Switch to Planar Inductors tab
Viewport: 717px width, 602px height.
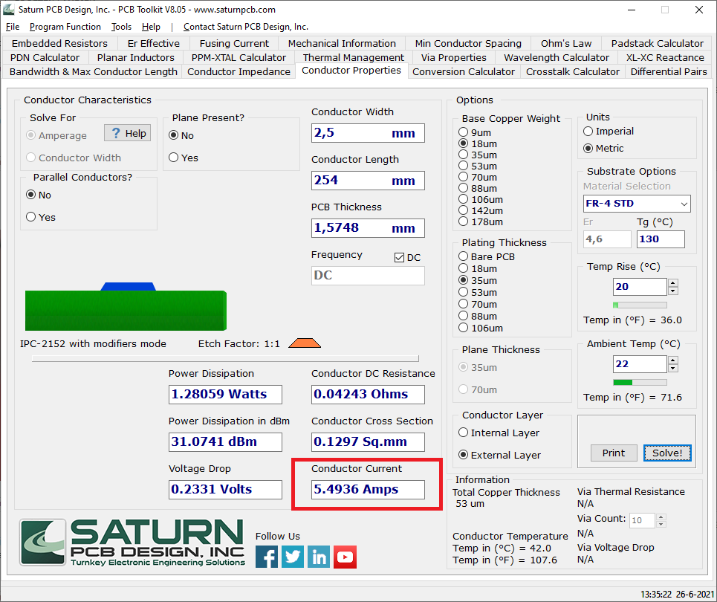pos(136,58)
